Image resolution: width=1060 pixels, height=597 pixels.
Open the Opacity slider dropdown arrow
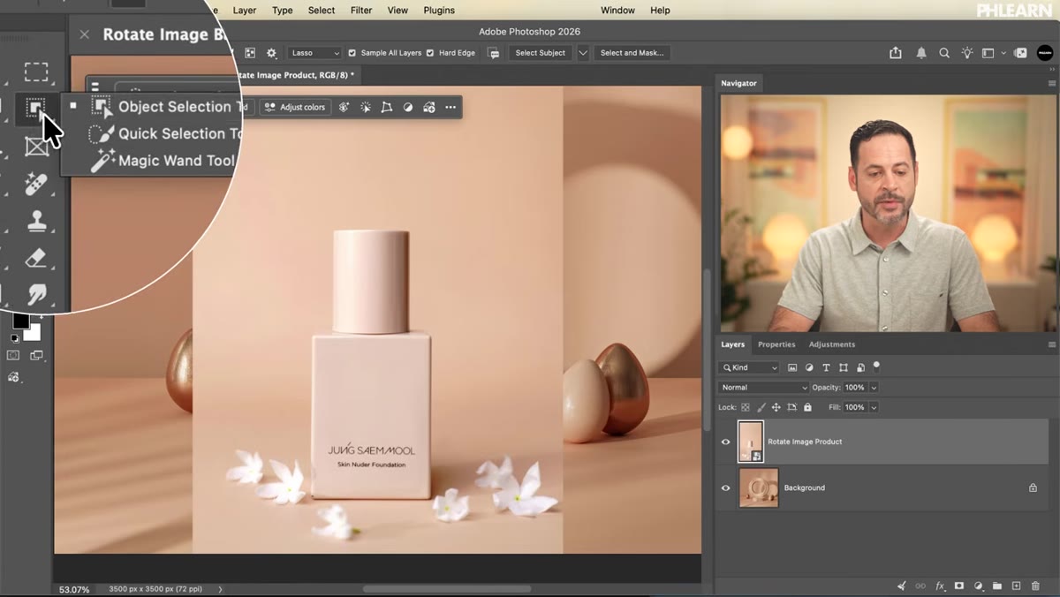point(874,388)
